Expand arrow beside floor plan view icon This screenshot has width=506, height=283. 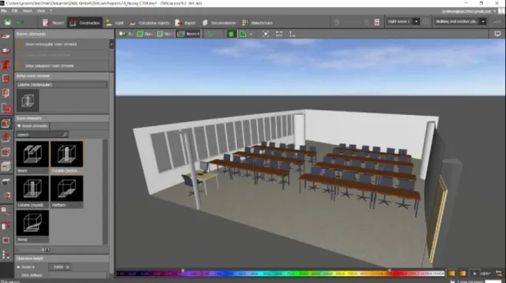[251, 34]
